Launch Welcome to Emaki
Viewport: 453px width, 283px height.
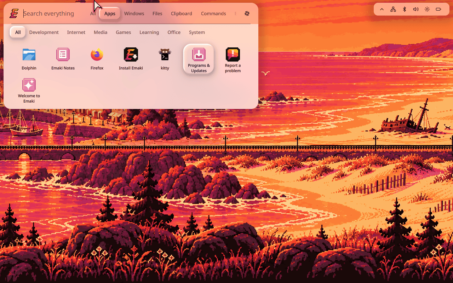click(x=29, y=90)
